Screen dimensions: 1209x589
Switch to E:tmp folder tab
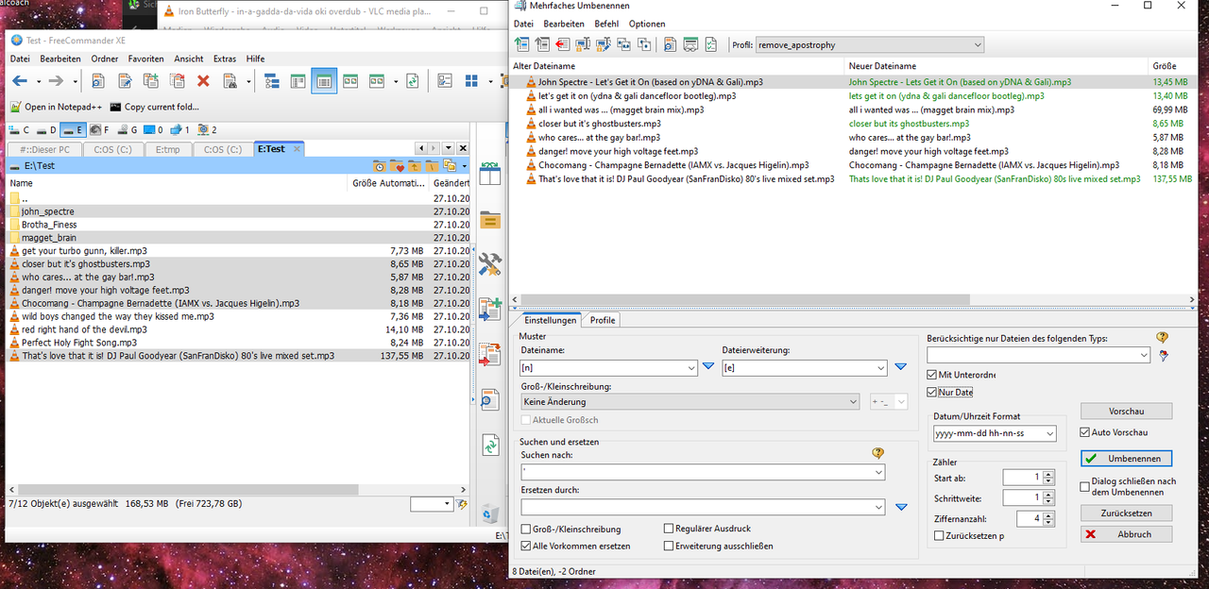[x=167, y=149]
